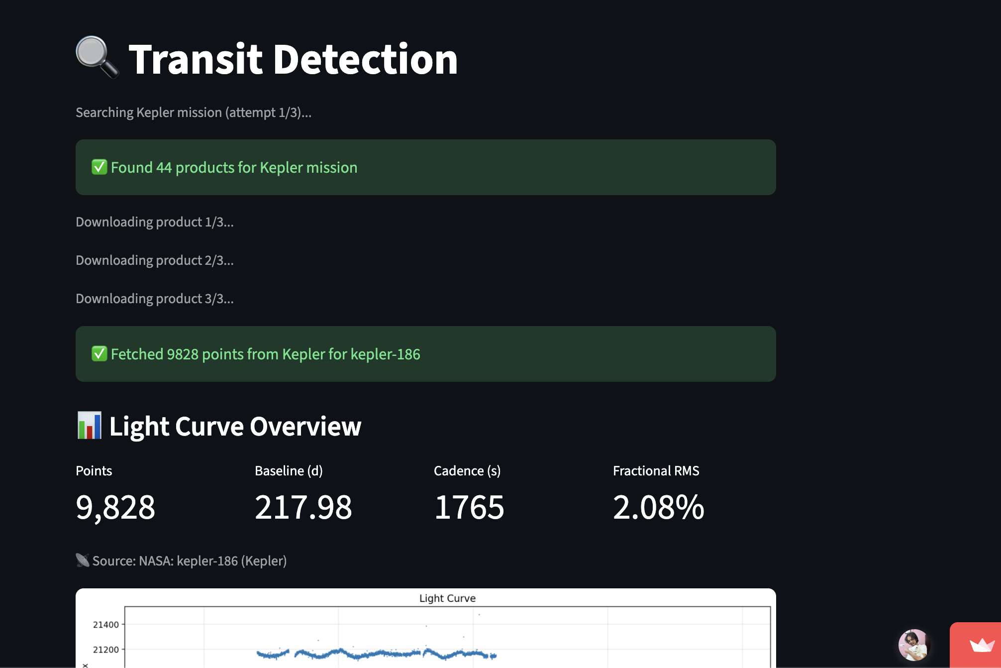The image size is (1001, 668).
Task: Select the Found 44 products for Kepler mission message
Action: click(x=234, y=168)
